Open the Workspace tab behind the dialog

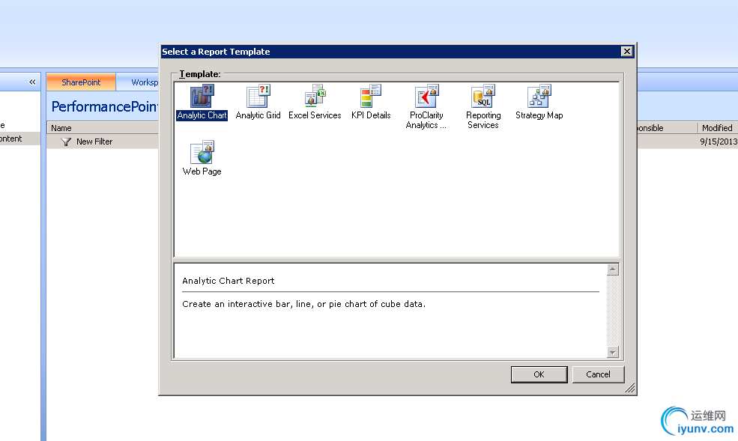click(138, 82)
